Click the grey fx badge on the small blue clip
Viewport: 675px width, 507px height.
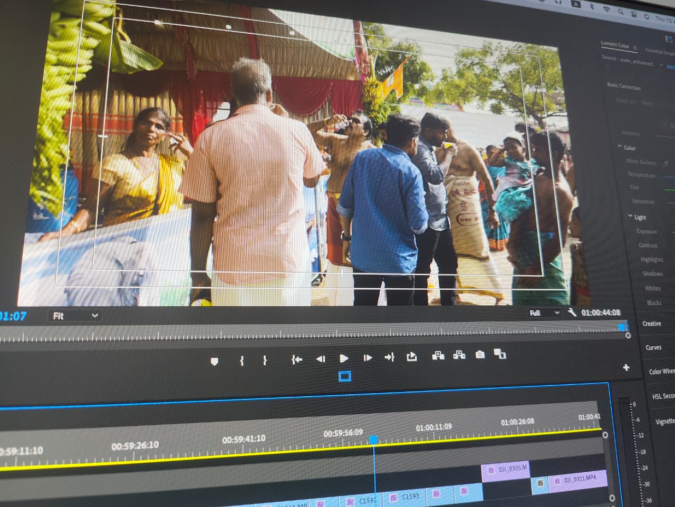tap(540, 483)
